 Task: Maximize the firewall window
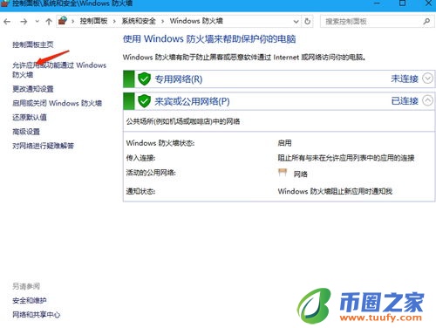point(402,3)
